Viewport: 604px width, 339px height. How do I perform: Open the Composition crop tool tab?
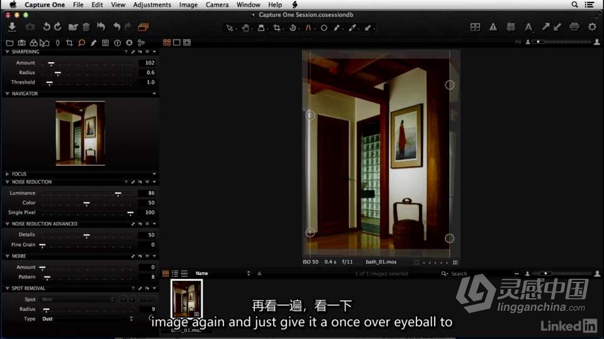[x=69, y=43]
